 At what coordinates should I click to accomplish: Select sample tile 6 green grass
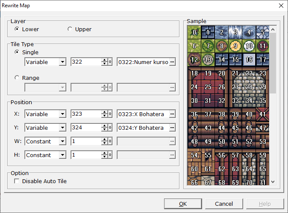pyautogui.click(x=194, y=46)
